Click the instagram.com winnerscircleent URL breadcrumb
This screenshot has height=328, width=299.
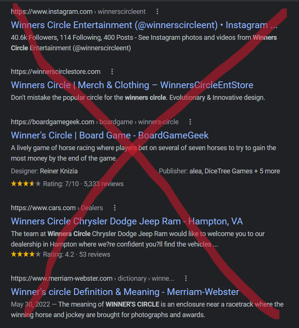pyautogui.click(x=78, y=12)
